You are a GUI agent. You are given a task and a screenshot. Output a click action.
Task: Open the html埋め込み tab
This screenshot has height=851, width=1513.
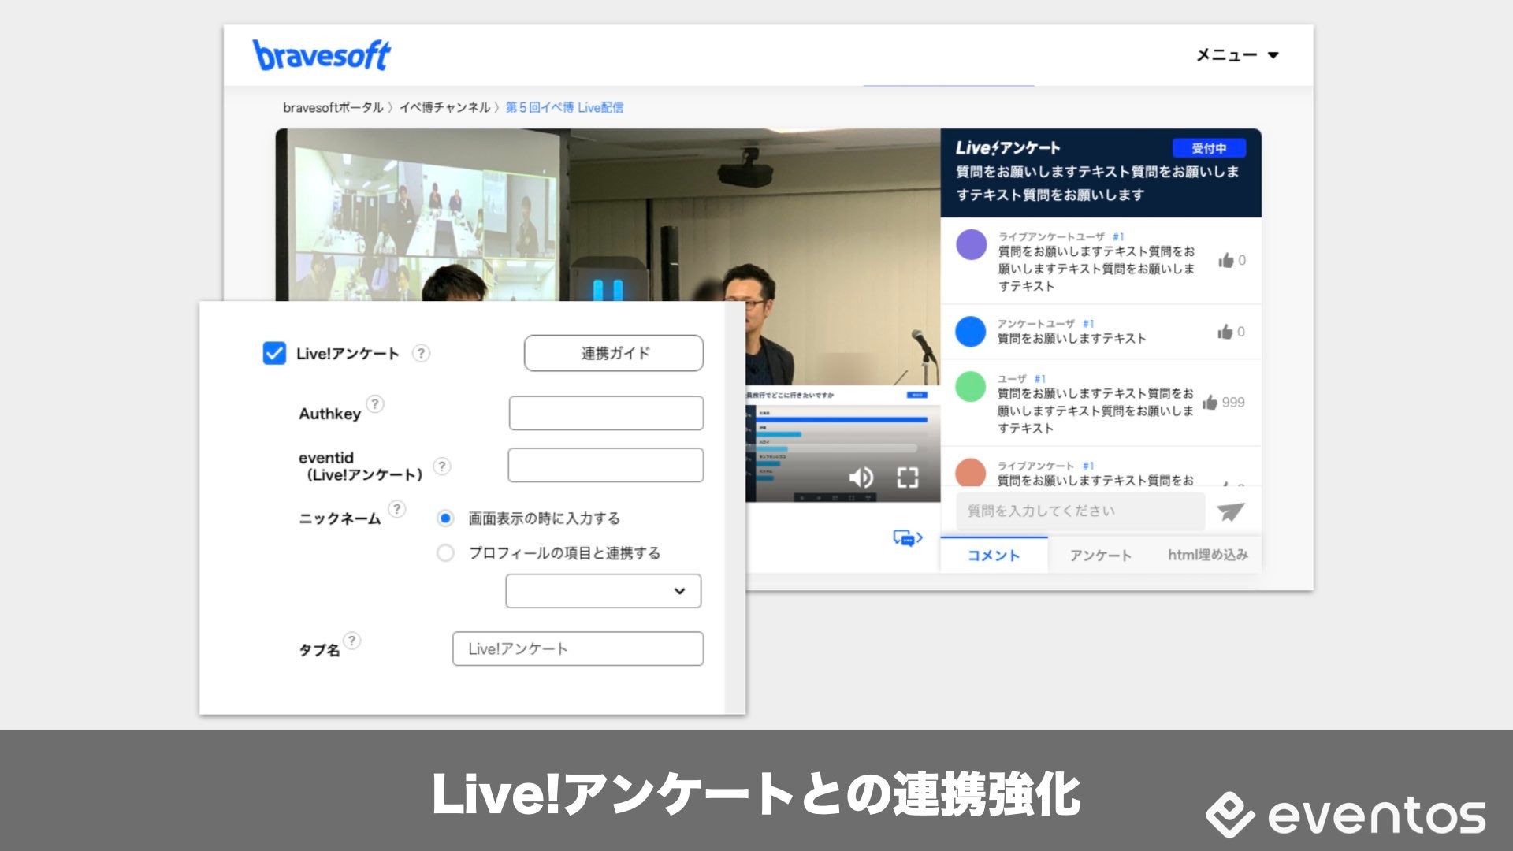click(1207, 556)
